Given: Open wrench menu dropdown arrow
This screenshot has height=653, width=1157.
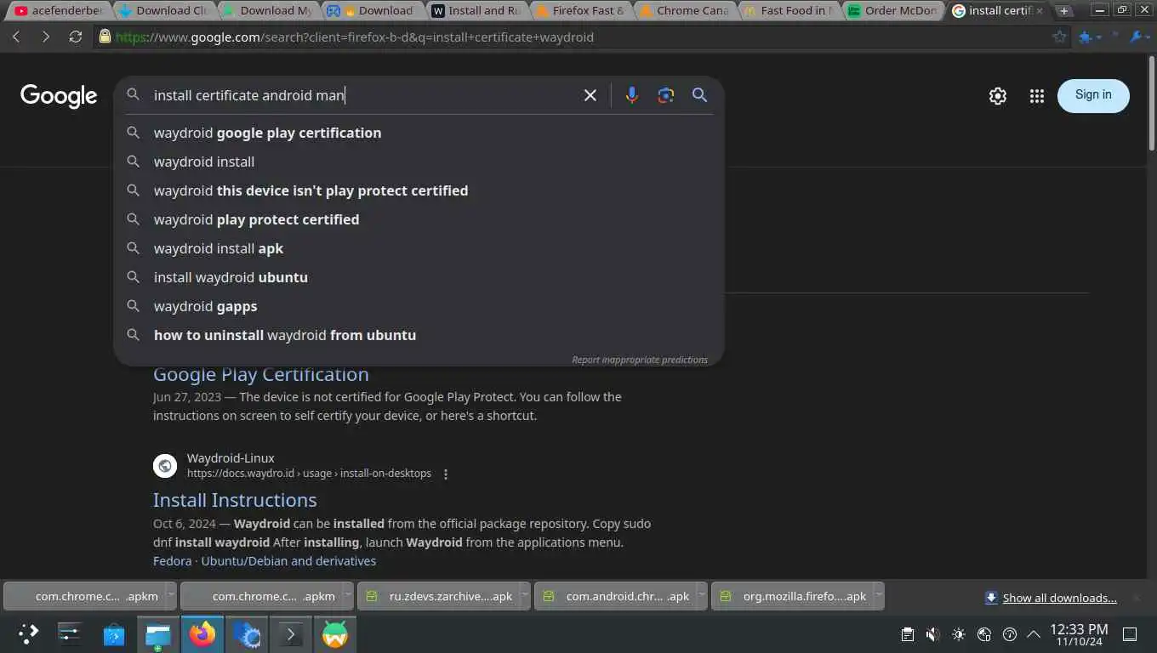Looking at the screenshot, I should point(1148,37).
